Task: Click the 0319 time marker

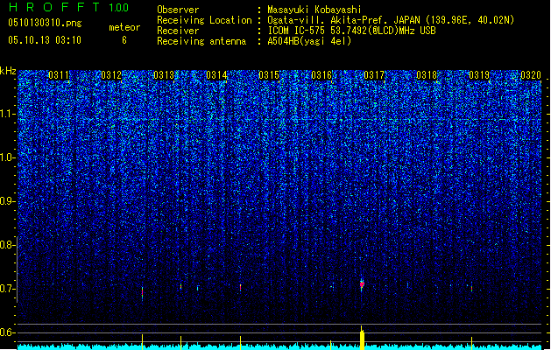Action: (479, 75)
